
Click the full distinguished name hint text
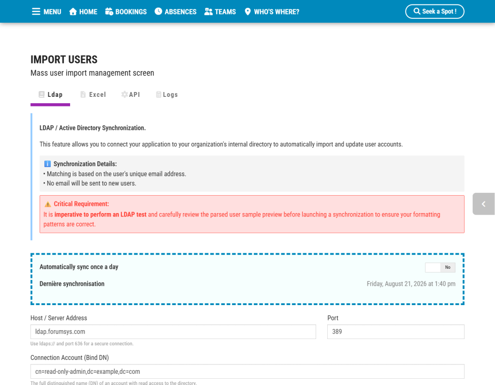click(114, 383)
